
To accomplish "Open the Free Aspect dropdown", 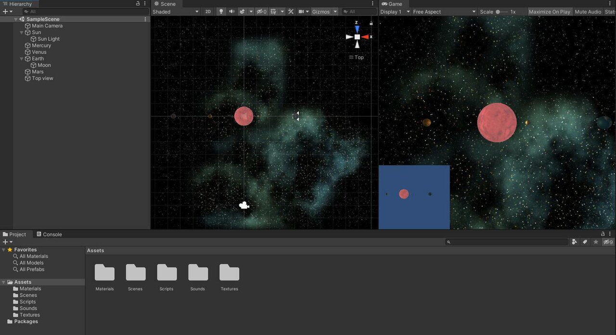I will 444,12.
